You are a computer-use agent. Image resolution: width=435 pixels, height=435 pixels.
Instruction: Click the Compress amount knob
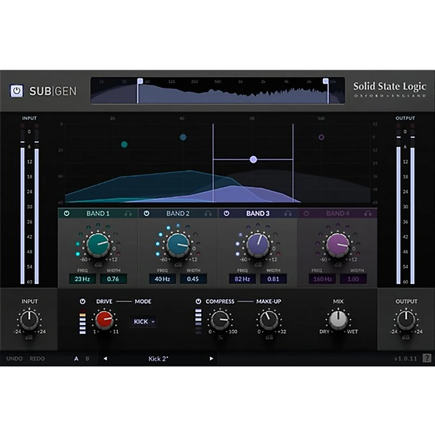click(220, 320)
